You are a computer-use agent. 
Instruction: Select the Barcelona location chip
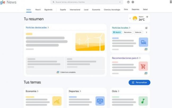[x=128, y=32]
